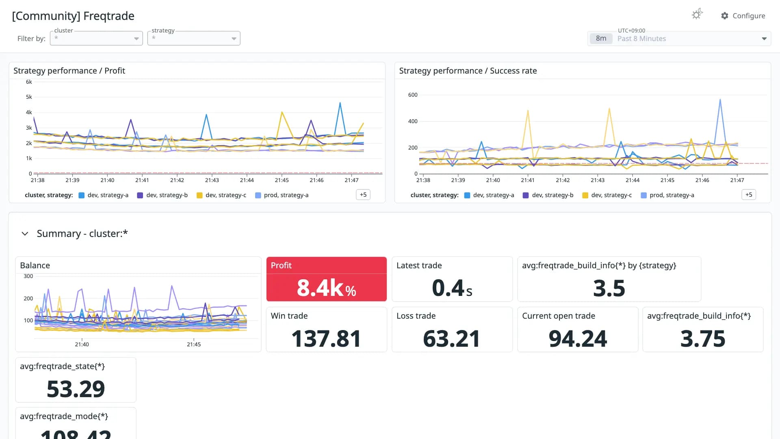The image size is (780, 439).
Task: Show +5 more legend entries in Success rate chart
Action: pyautogui.click(x=749, y=195)
